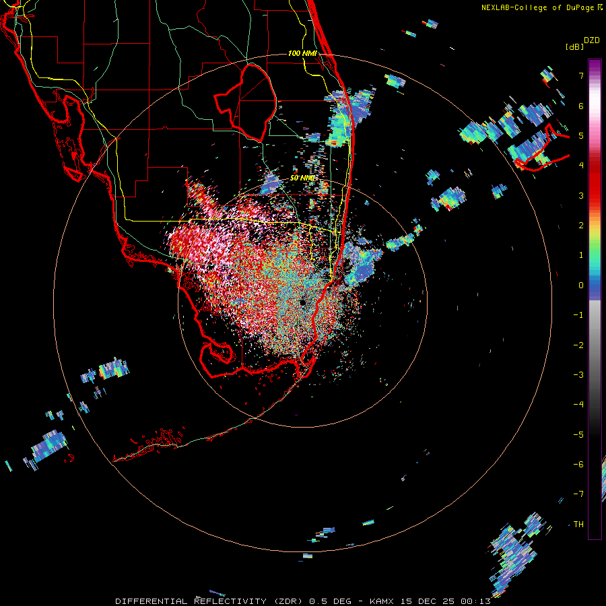Click the 0.5 DEG elevation text

click(331, 601)
